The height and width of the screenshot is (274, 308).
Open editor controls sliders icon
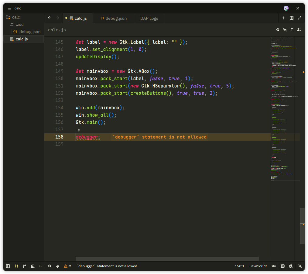(299, 30)
